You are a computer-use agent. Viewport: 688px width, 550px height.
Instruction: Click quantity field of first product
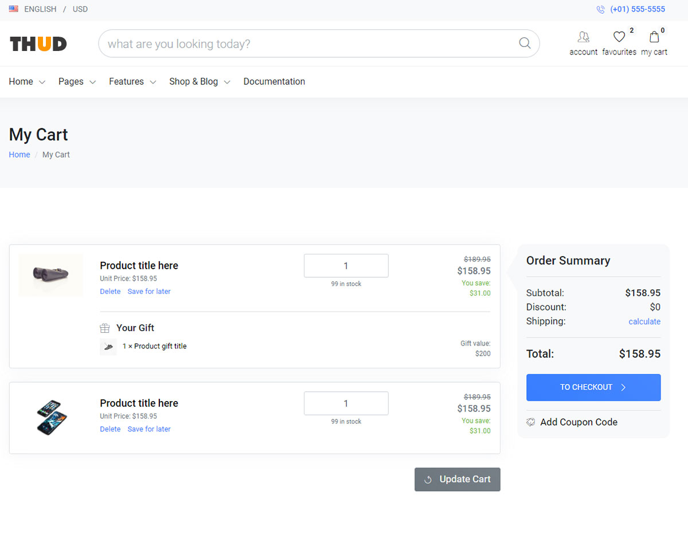(346, 266)
